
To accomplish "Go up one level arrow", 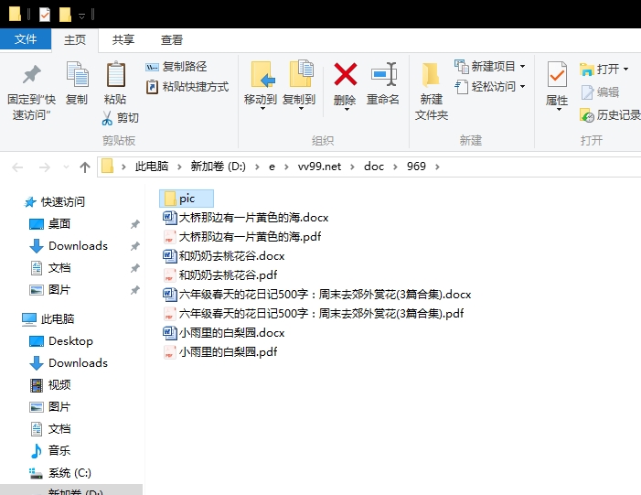I will tap(85, 167).
